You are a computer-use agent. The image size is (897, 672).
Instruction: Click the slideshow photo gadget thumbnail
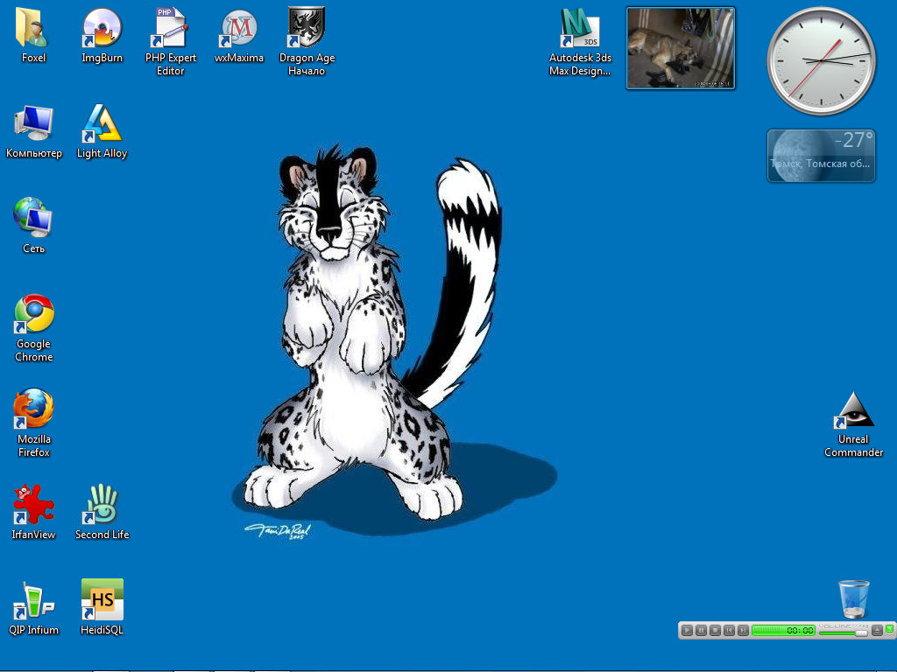tap(681, 48)
